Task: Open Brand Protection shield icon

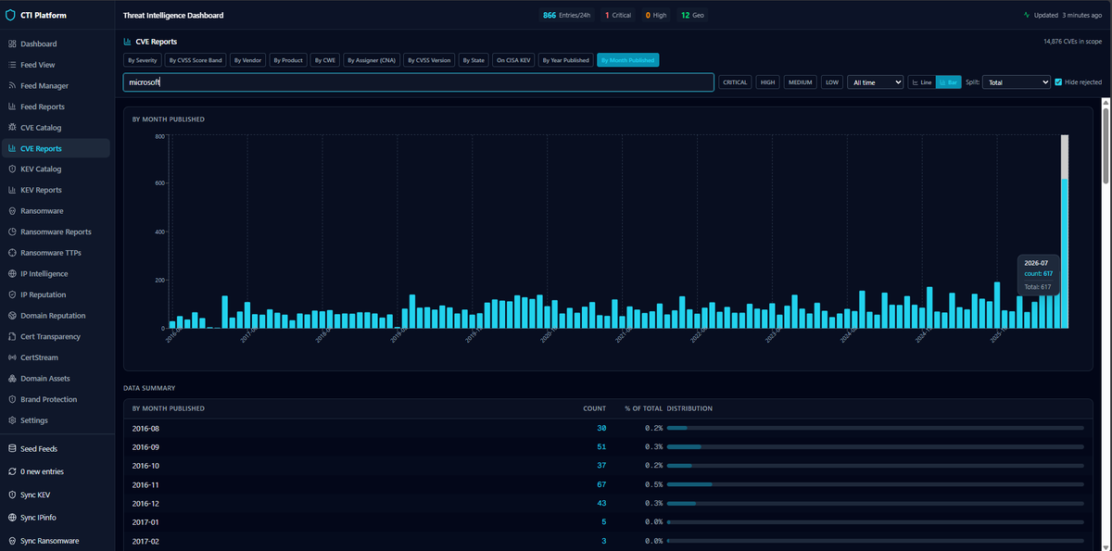Action: 11,399
